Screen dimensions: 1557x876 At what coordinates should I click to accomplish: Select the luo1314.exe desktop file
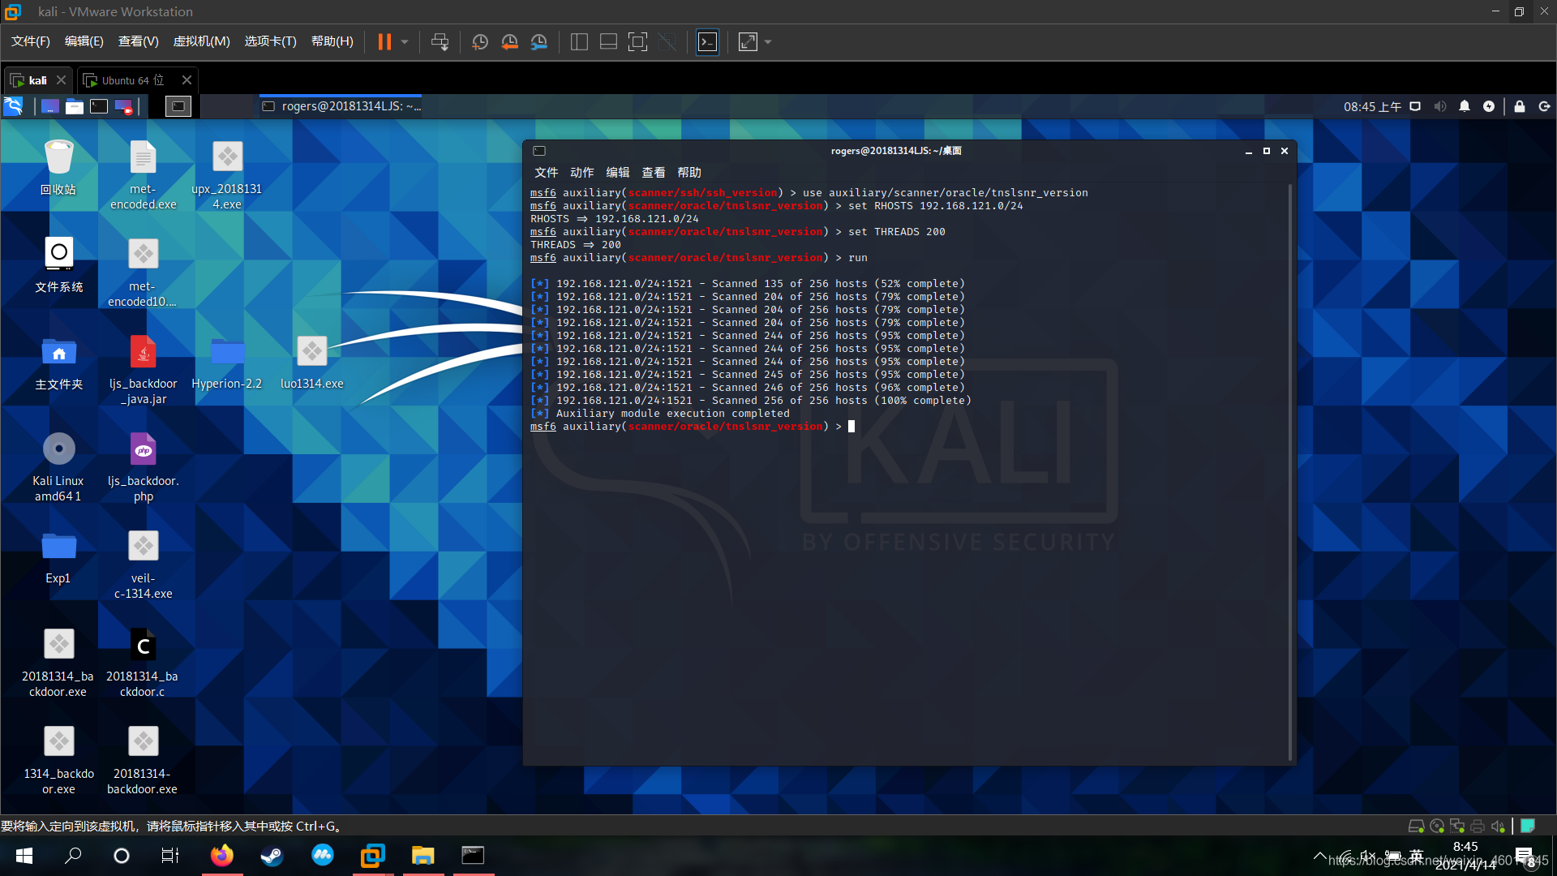(x=312, y=363)
